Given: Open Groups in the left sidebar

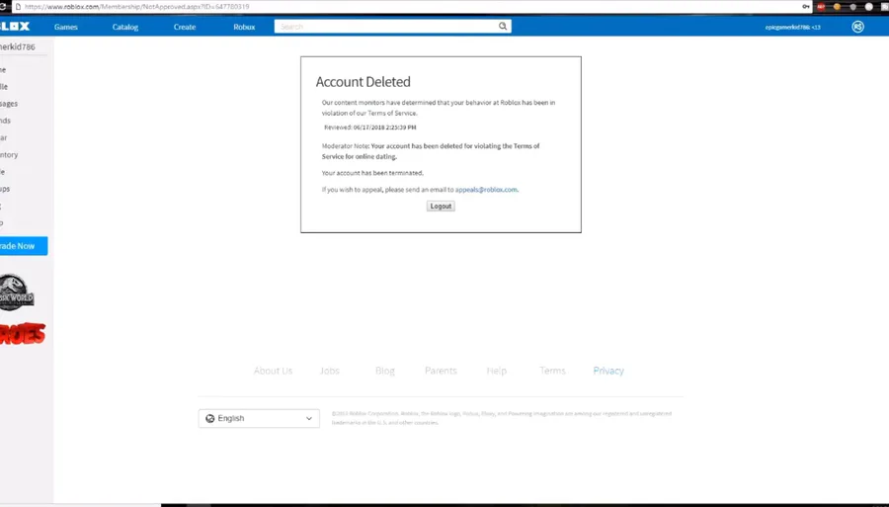Looking at the screenshot, I should coord(5,189).
